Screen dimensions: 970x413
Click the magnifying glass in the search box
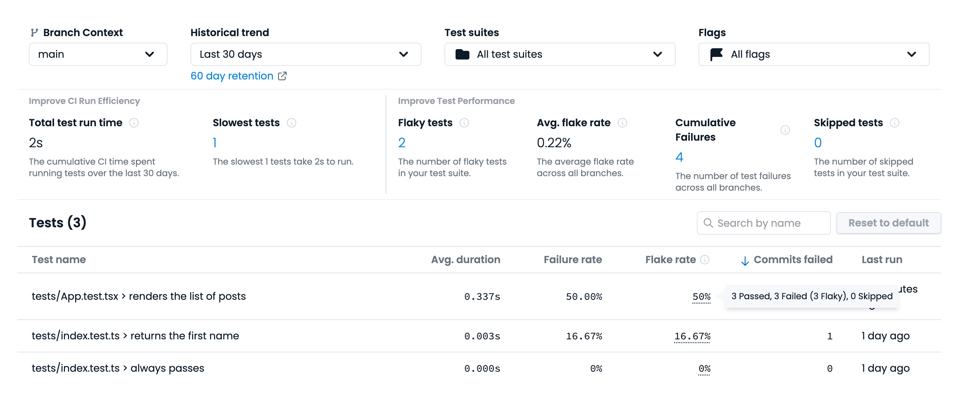(x=708, y=223)
